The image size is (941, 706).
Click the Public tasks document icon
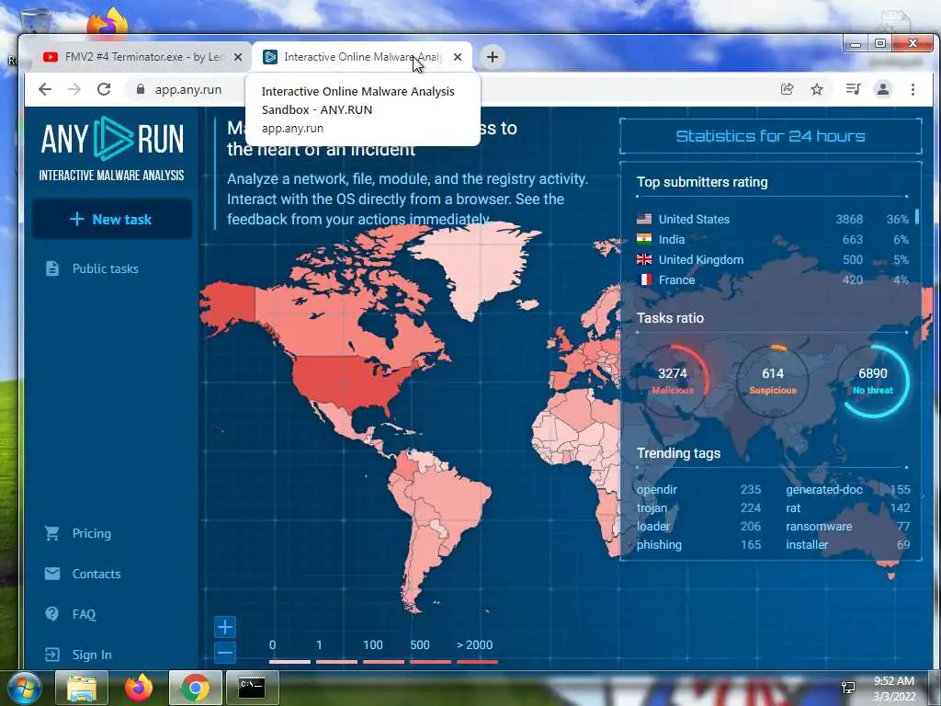52,268
